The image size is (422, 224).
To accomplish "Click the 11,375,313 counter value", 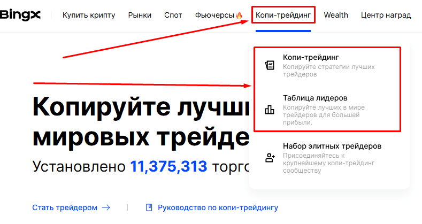I will (x=168, y=166).
